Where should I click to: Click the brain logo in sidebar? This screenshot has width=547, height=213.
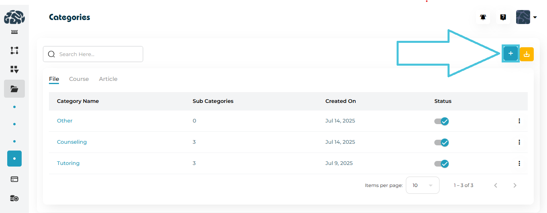tap(14, 17)
